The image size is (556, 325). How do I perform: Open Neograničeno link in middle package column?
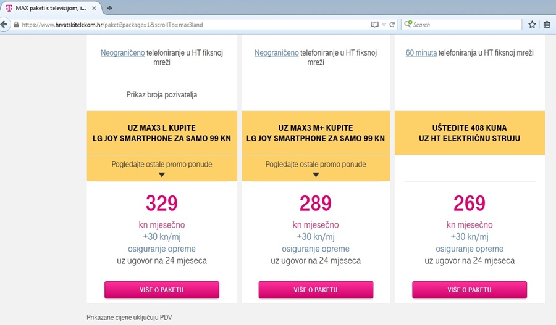point(276,53)
